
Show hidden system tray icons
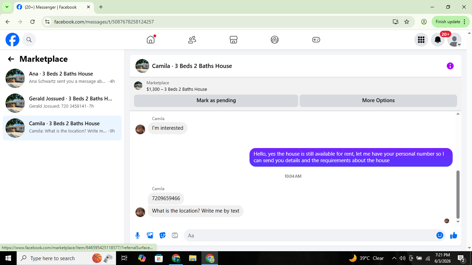click(x=394, y=258)
